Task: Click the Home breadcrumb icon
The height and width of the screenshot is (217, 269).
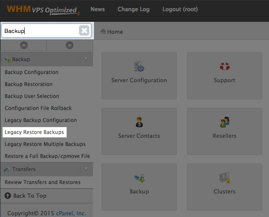Action: 103,31
